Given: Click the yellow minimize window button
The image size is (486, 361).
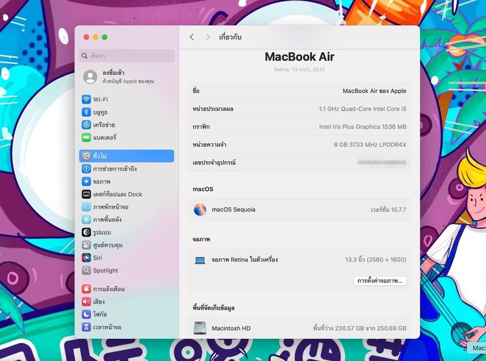Looking at the screenshot, I should (95, 37).
